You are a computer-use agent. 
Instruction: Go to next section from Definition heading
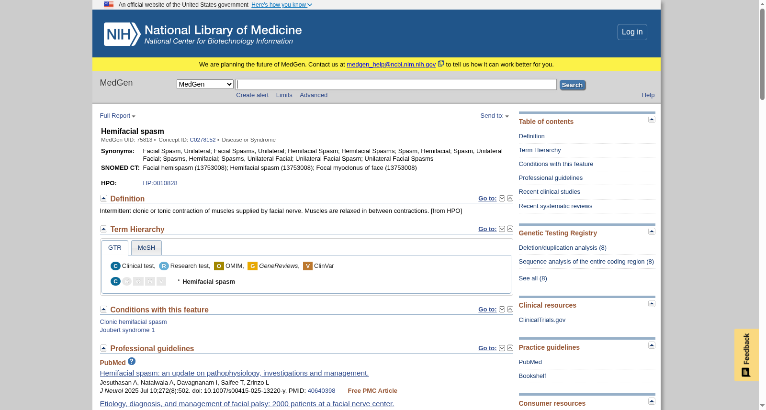502,198
